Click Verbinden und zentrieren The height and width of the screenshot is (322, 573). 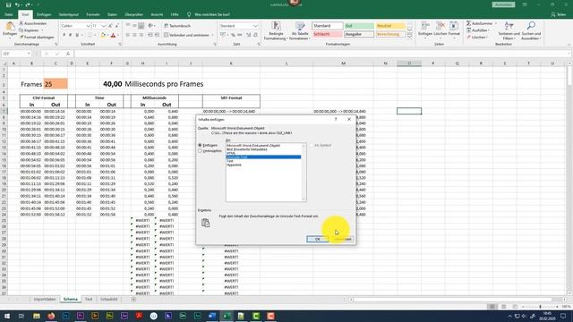(186, 35)
